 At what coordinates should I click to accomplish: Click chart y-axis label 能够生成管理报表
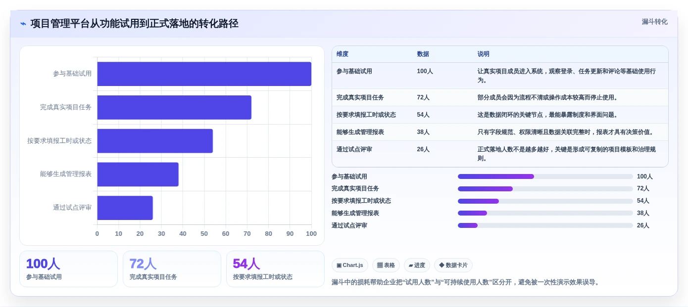tap(66, 174)
